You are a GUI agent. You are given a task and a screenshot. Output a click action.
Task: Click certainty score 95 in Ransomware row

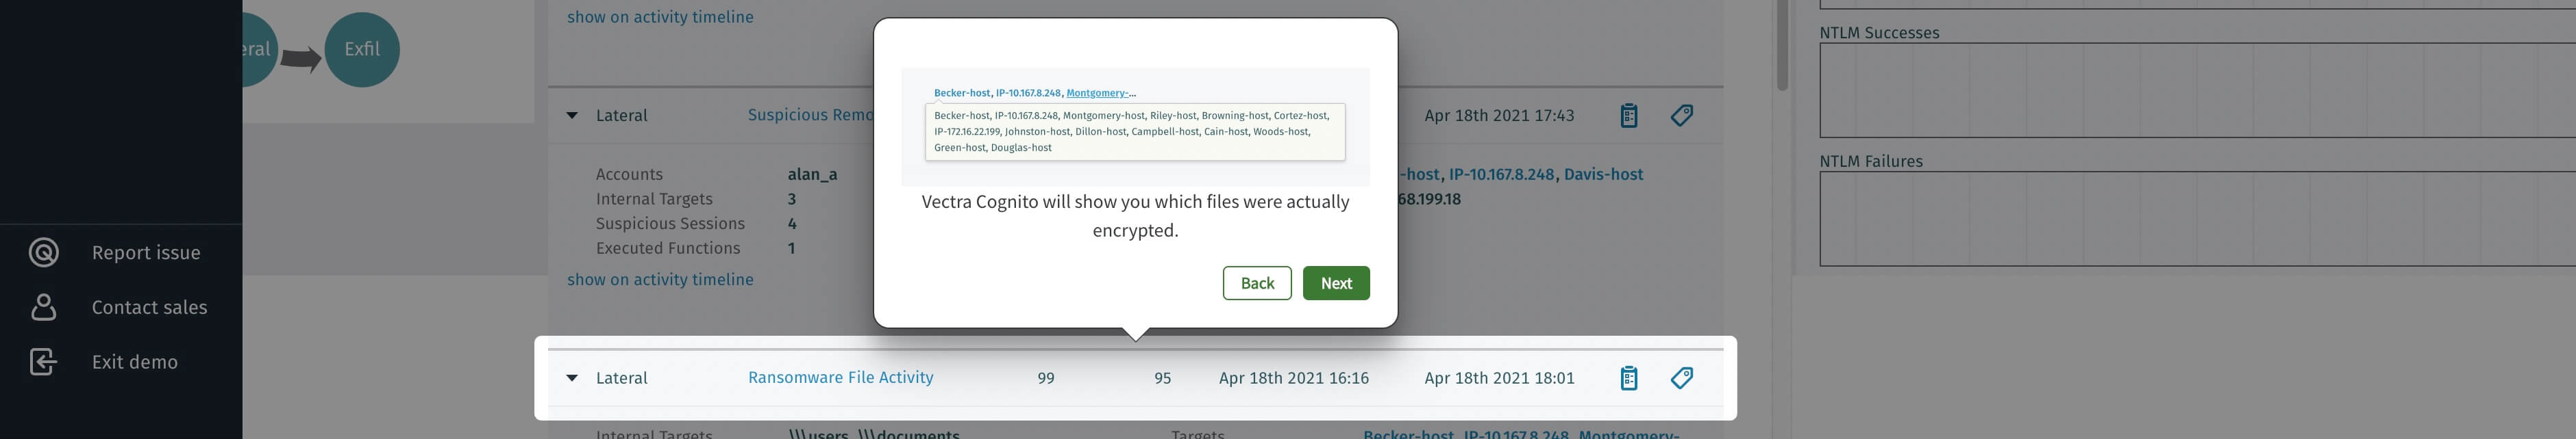1162,378
